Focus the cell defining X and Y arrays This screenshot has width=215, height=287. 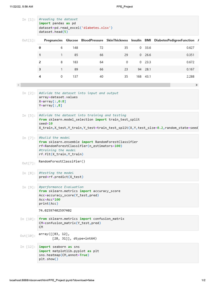coord(118,99)
